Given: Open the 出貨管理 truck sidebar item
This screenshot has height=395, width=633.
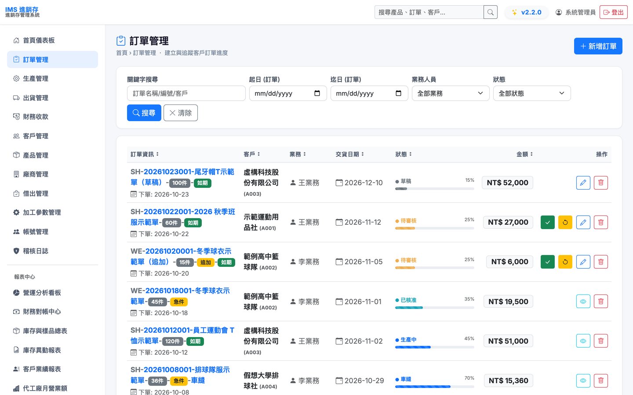Looking at the screenshot, I should [52, 98].
